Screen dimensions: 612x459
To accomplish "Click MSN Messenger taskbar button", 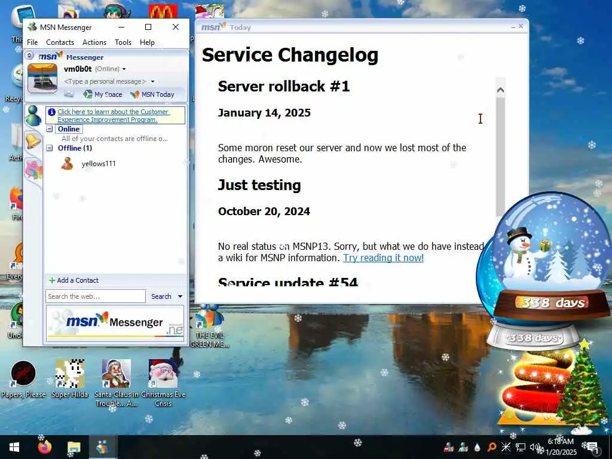I will pos(103,447).
